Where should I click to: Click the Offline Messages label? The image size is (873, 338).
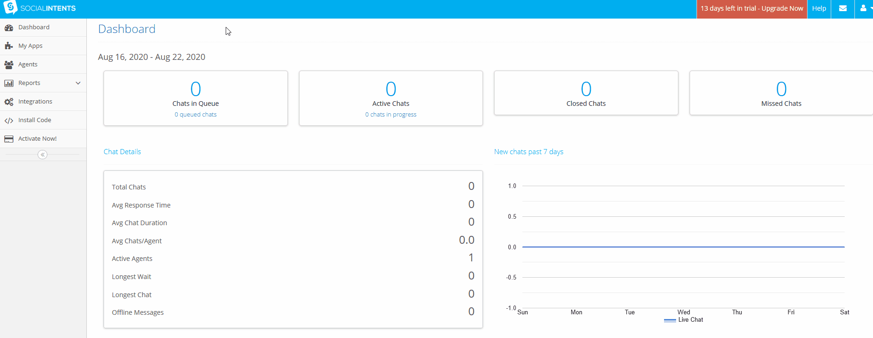pos(137,312)
